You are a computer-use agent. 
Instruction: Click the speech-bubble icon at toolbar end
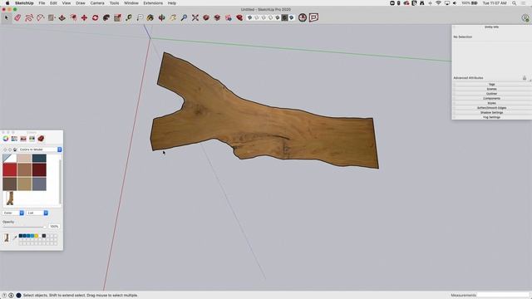tap(314, 17)
